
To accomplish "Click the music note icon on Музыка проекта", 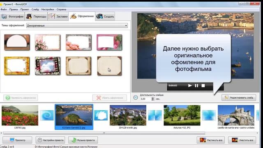I will [74, 140].
